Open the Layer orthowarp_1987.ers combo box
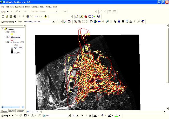Screen dimensions: 169x119 [39, 21]
